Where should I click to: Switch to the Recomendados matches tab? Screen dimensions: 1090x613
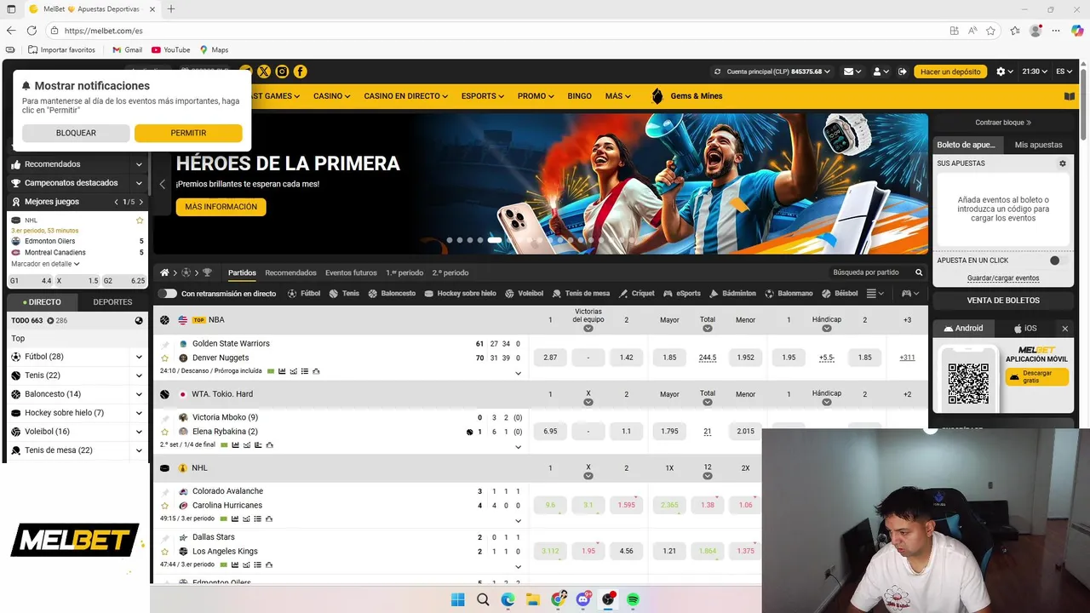[290, 272]
